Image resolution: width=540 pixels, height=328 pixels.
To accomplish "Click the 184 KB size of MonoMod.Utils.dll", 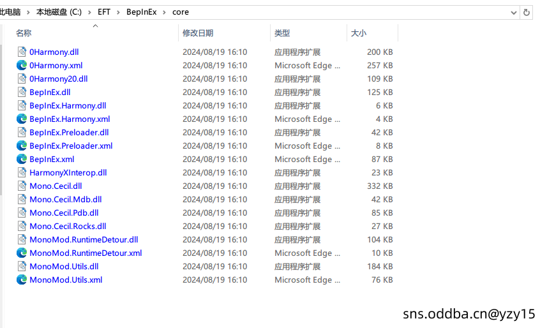I will (x=380, y=267).
